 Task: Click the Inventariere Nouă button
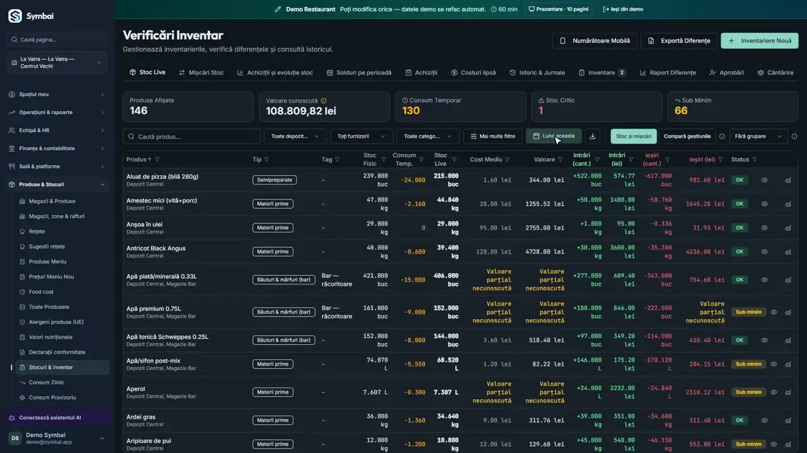pos(760,41)
